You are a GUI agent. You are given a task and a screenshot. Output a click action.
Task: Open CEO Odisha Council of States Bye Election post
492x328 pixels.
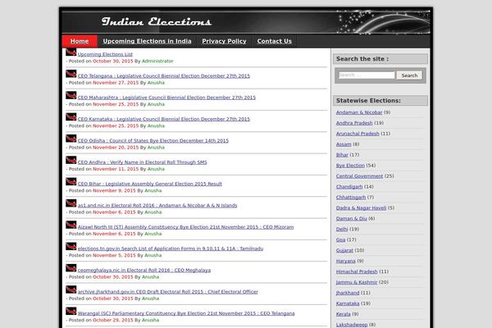[x=153, y=140]
